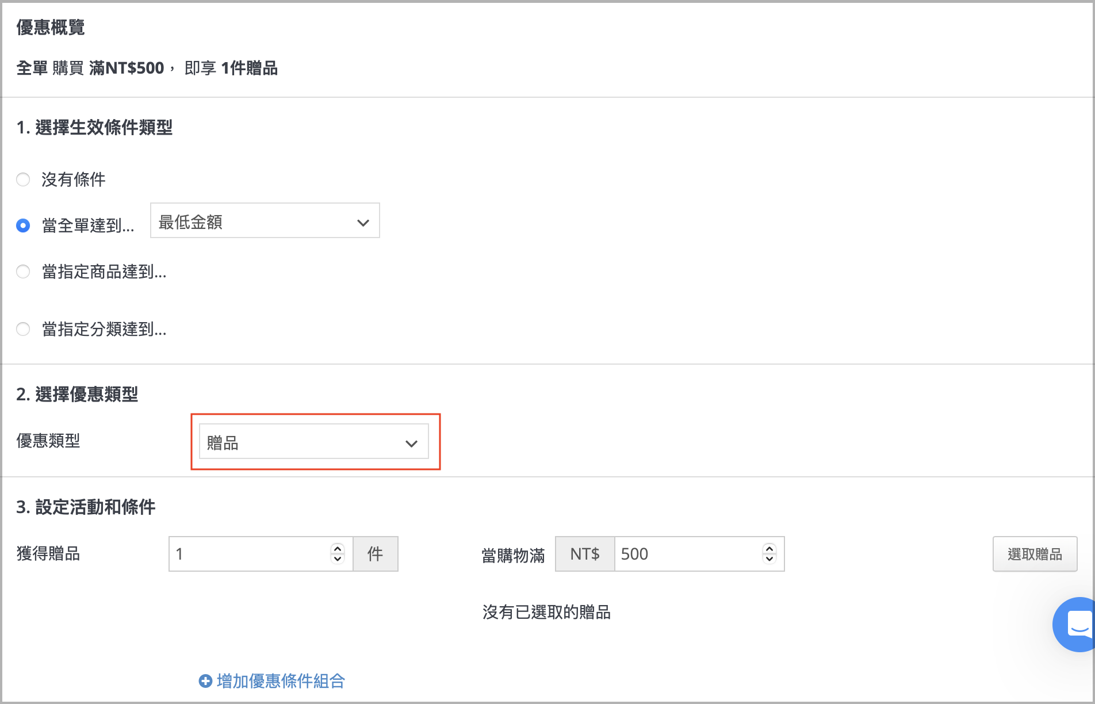
Task: Click chevron arrow of 贈品 dropdown
Action: click(x=411, y=443)
